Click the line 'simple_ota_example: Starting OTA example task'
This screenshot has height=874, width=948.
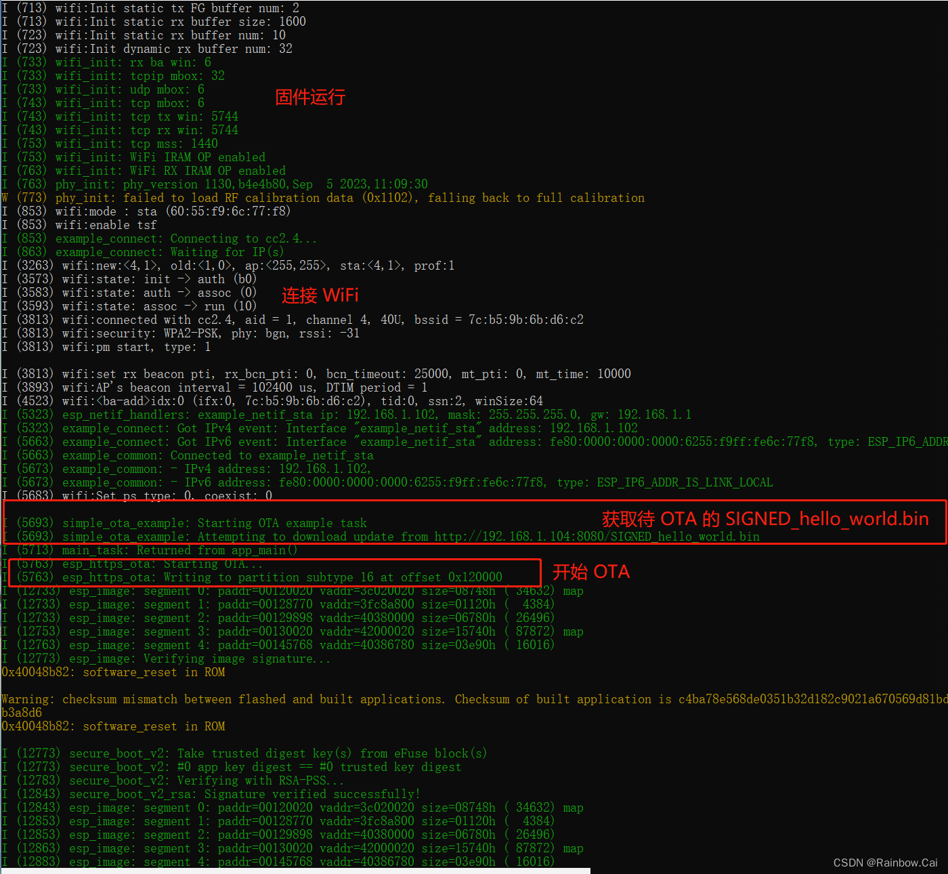184,523
